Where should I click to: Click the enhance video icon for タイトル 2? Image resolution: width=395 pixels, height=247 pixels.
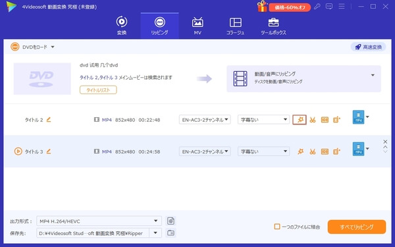[336, 120]
